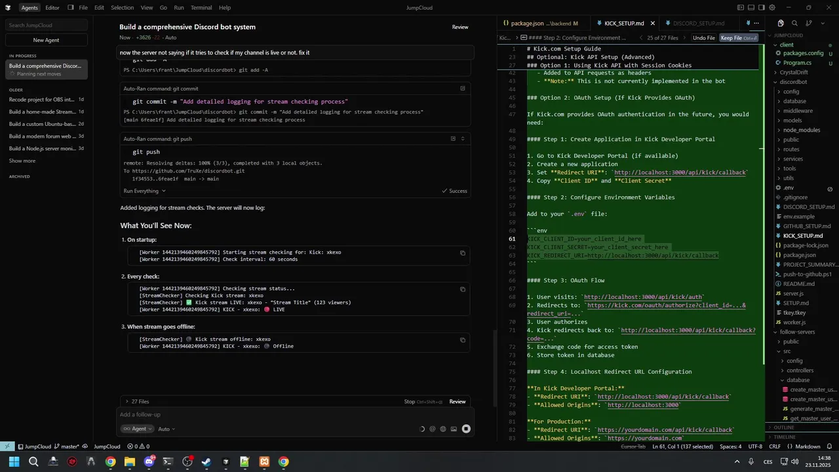839x472 pixels.
Task: Click Undo File button
Action: [704, 38]
